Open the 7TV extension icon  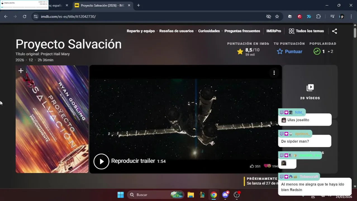click(x=309, y=16)
